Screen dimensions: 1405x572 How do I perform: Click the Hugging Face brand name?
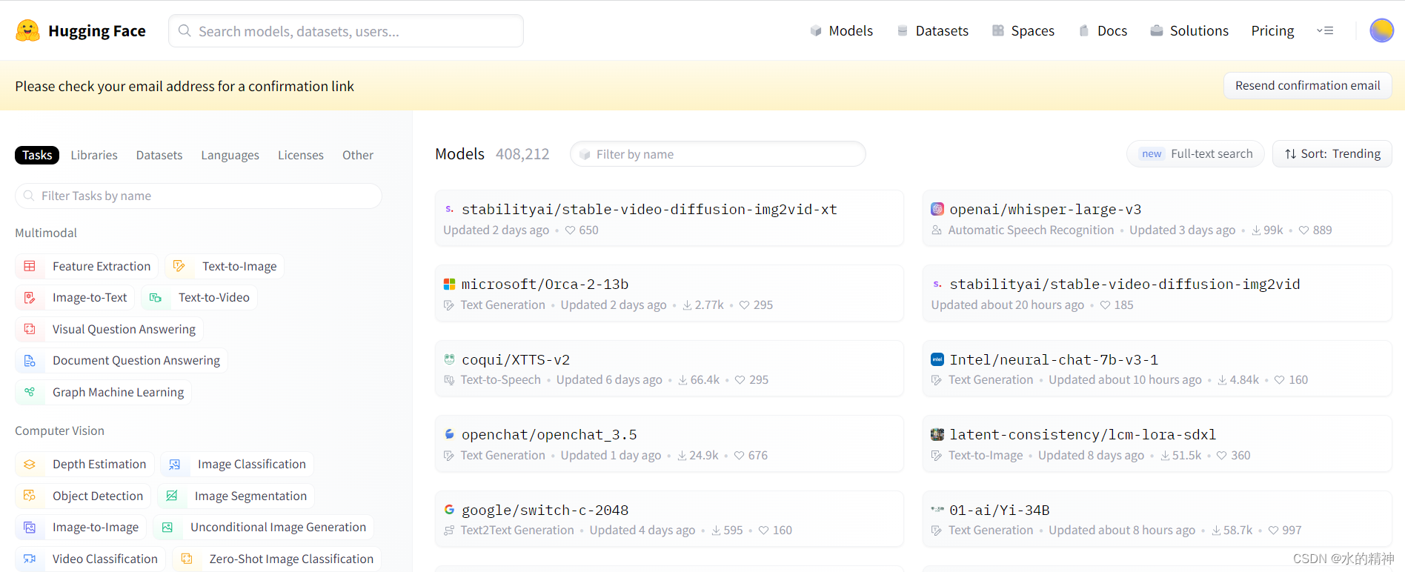tap(97, 30)
